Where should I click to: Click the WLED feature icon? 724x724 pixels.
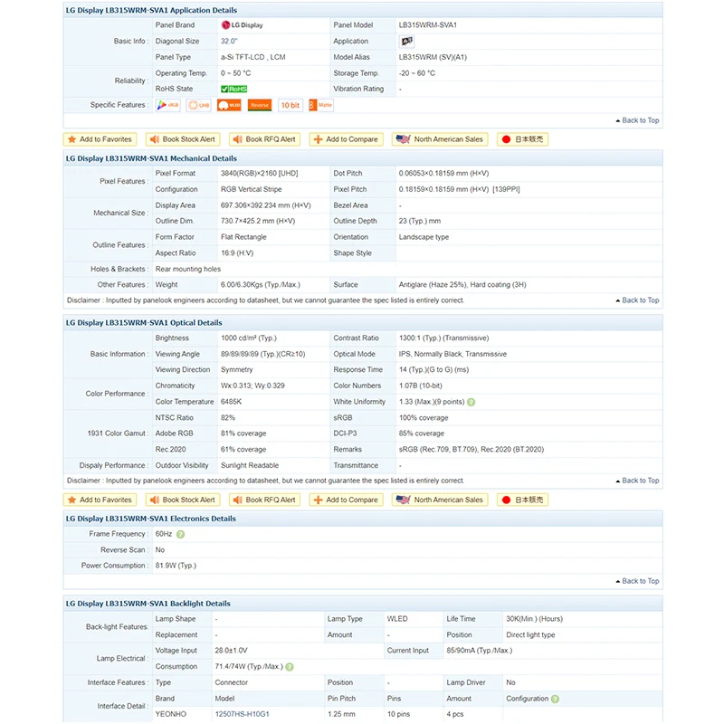tap(230, 105)
